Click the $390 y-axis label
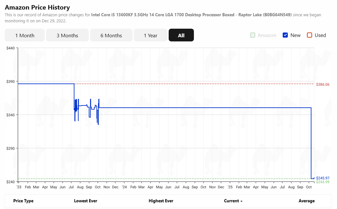337x209 pixels. [11, 82]
